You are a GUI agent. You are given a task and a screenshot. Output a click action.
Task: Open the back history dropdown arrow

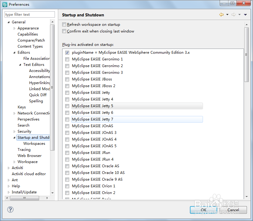click(227, 15)
